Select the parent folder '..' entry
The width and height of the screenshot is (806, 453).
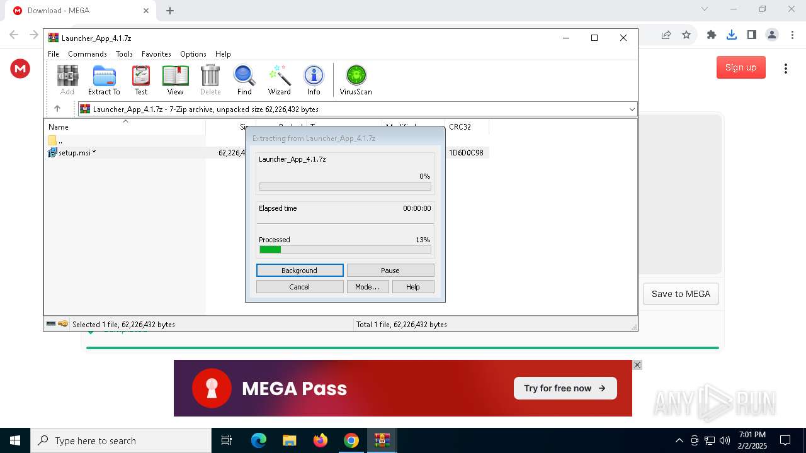pos(55,140)
